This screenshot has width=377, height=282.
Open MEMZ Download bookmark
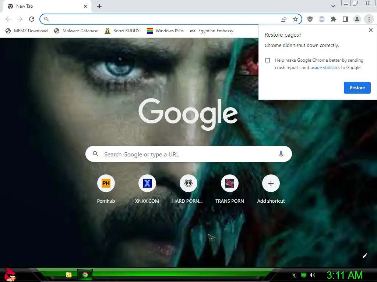(x=27, y=31)
